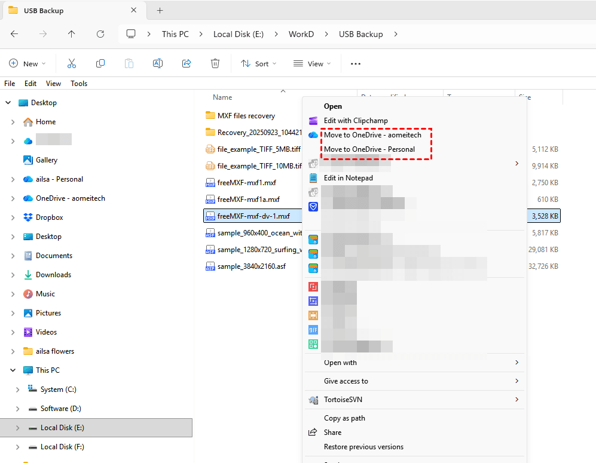Go up one folder level arrow

tap(72, 34)
